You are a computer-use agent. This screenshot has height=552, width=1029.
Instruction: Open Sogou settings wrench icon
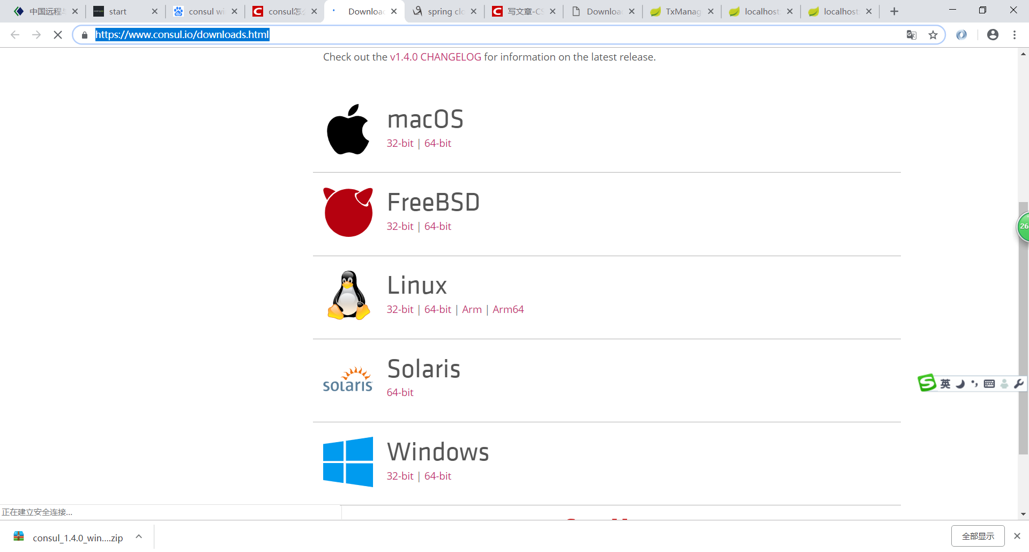coord(1019,384)
